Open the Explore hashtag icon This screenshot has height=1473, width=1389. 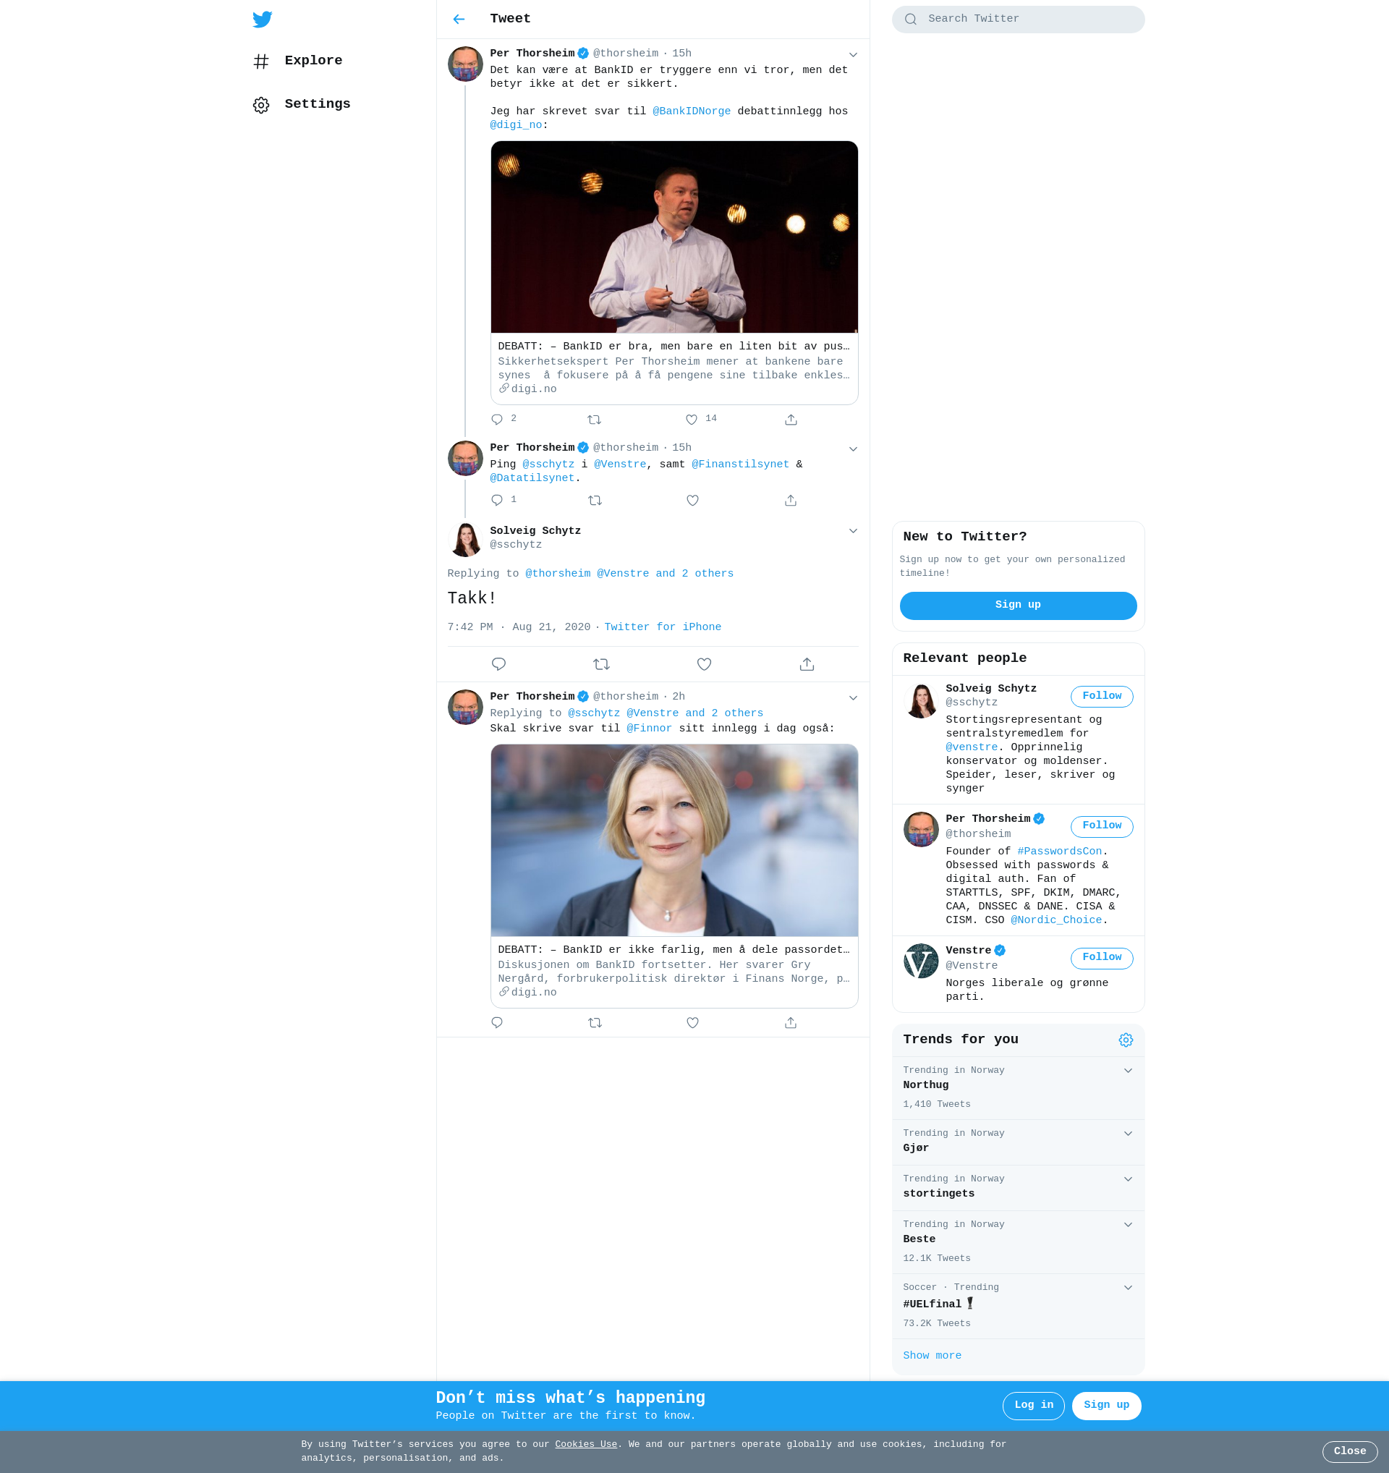point(260,61)
